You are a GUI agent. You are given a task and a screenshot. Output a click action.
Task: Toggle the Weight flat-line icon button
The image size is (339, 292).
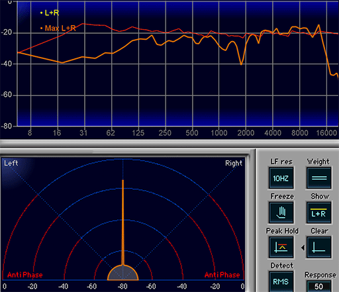319,178
